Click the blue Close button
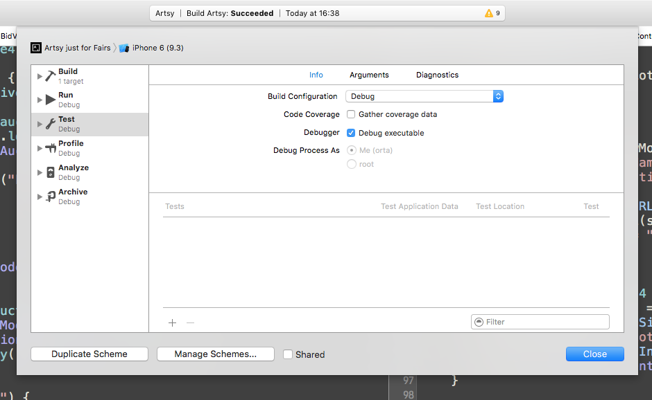Image resolution: width=652 pixels, height=400 pixels. [595, 354]
